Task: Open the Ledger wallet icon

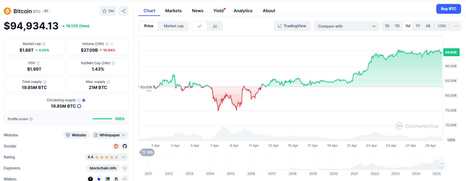Action: coord(108,179)
